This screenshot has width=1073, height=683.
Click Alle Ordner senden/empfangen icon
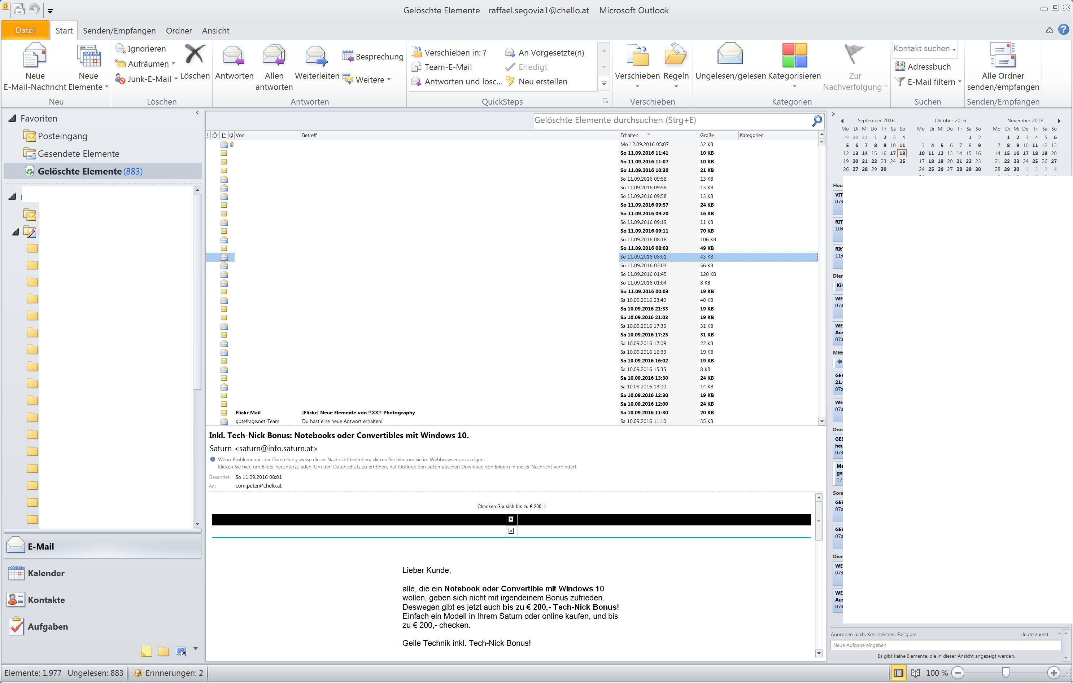1003,56
